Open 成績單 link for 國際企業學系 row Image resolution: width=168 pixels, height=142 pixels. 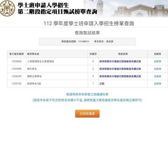157,76
